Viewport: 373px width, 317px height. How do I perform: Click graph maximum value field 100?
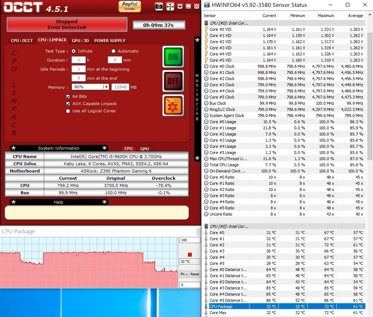pyautogui.click(x=189, y=240)
